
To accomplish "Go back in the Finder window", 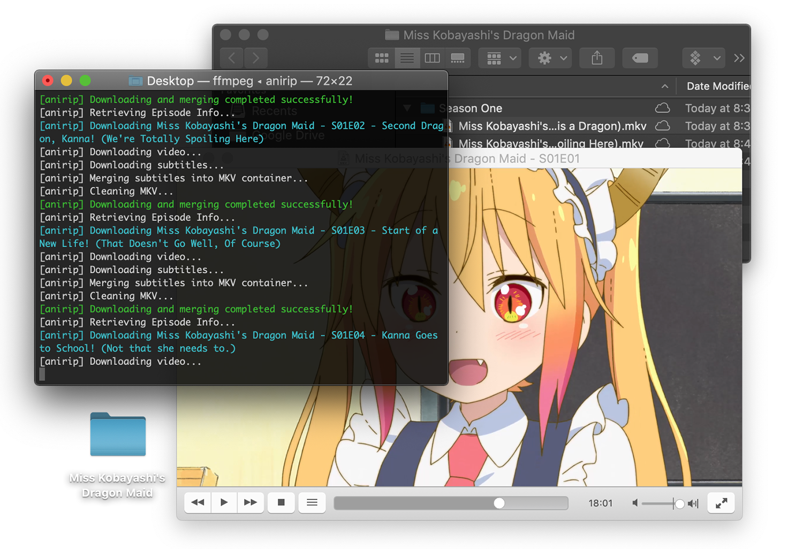I will pos(232,58).
